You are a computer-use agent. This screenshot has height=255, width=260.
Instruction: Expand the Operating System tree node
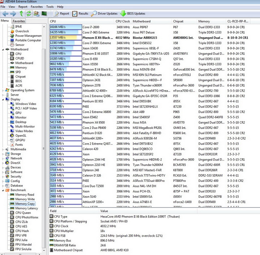pyautogui.click(x=3, y=91)
